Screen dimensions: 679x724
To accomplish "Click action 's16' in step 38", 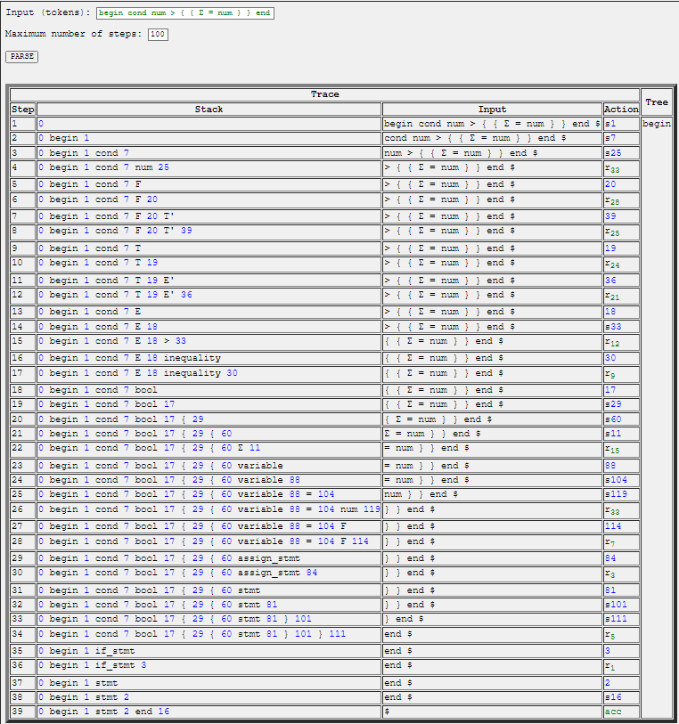I will point(621,697).
